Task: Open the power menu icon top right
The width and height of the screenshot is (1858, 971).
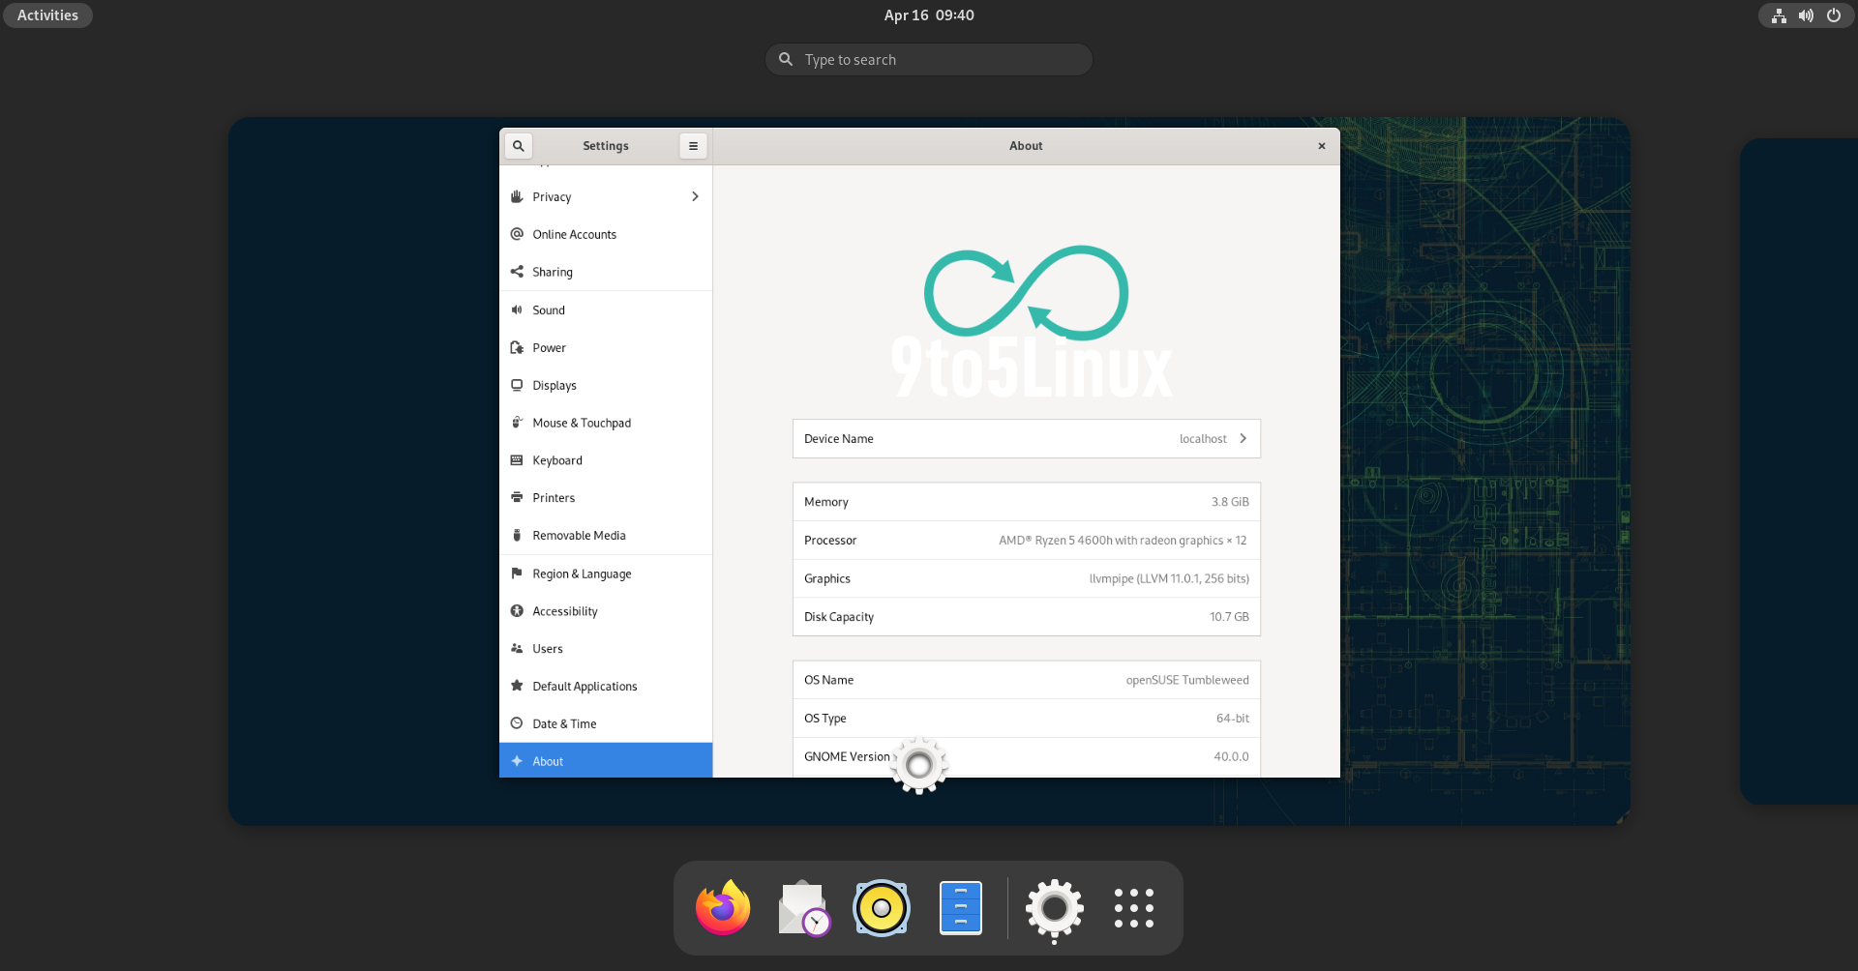Action: point(1834,15)
